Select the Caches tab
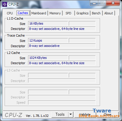The image size is (122, 121). pyautogui.click(x=23, y=13)
